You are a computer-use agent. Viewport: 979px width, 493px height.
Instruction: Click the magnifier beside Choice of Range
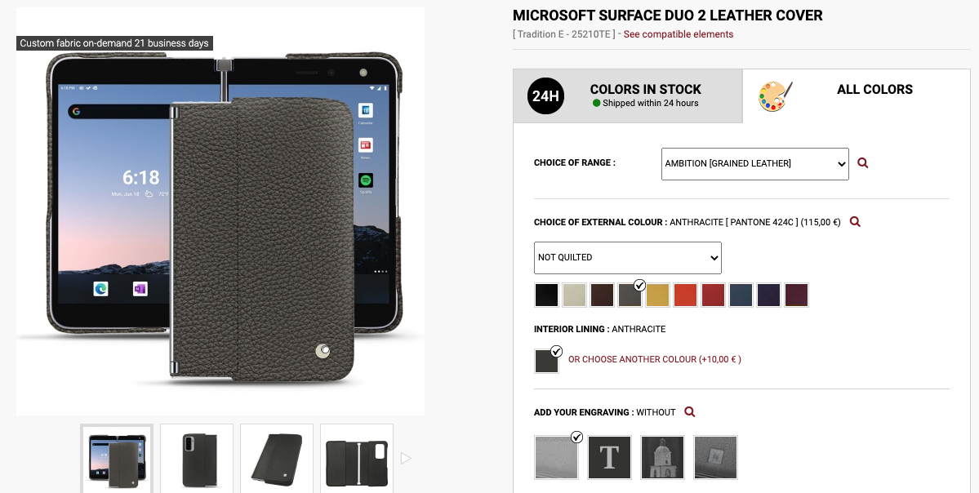(862, 163)
